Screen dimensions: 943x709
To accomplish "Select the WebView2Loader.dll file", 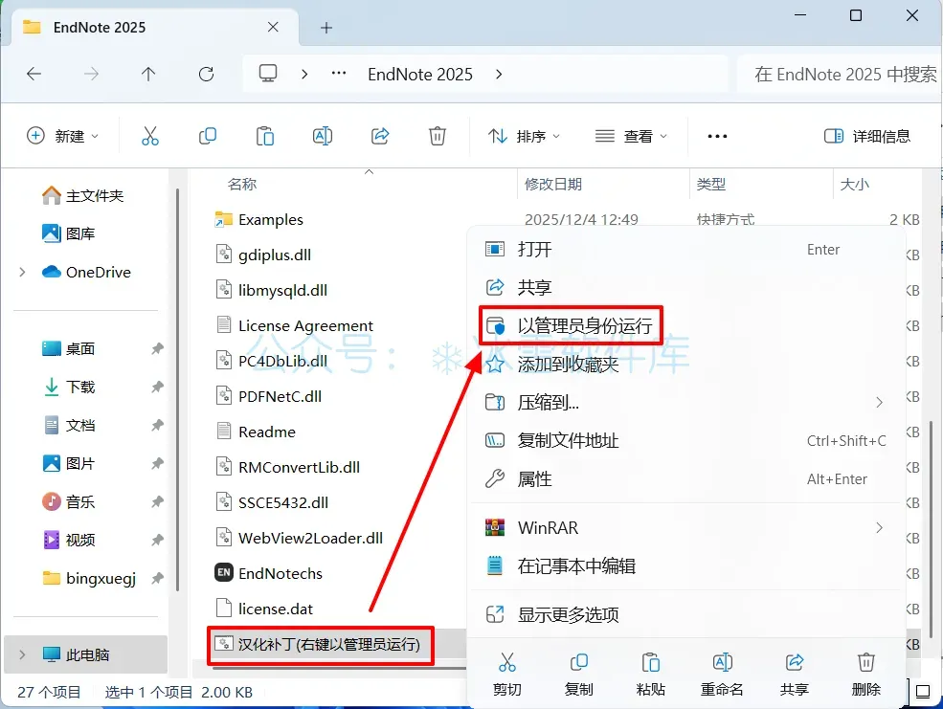I will click(x=299, y=538).
